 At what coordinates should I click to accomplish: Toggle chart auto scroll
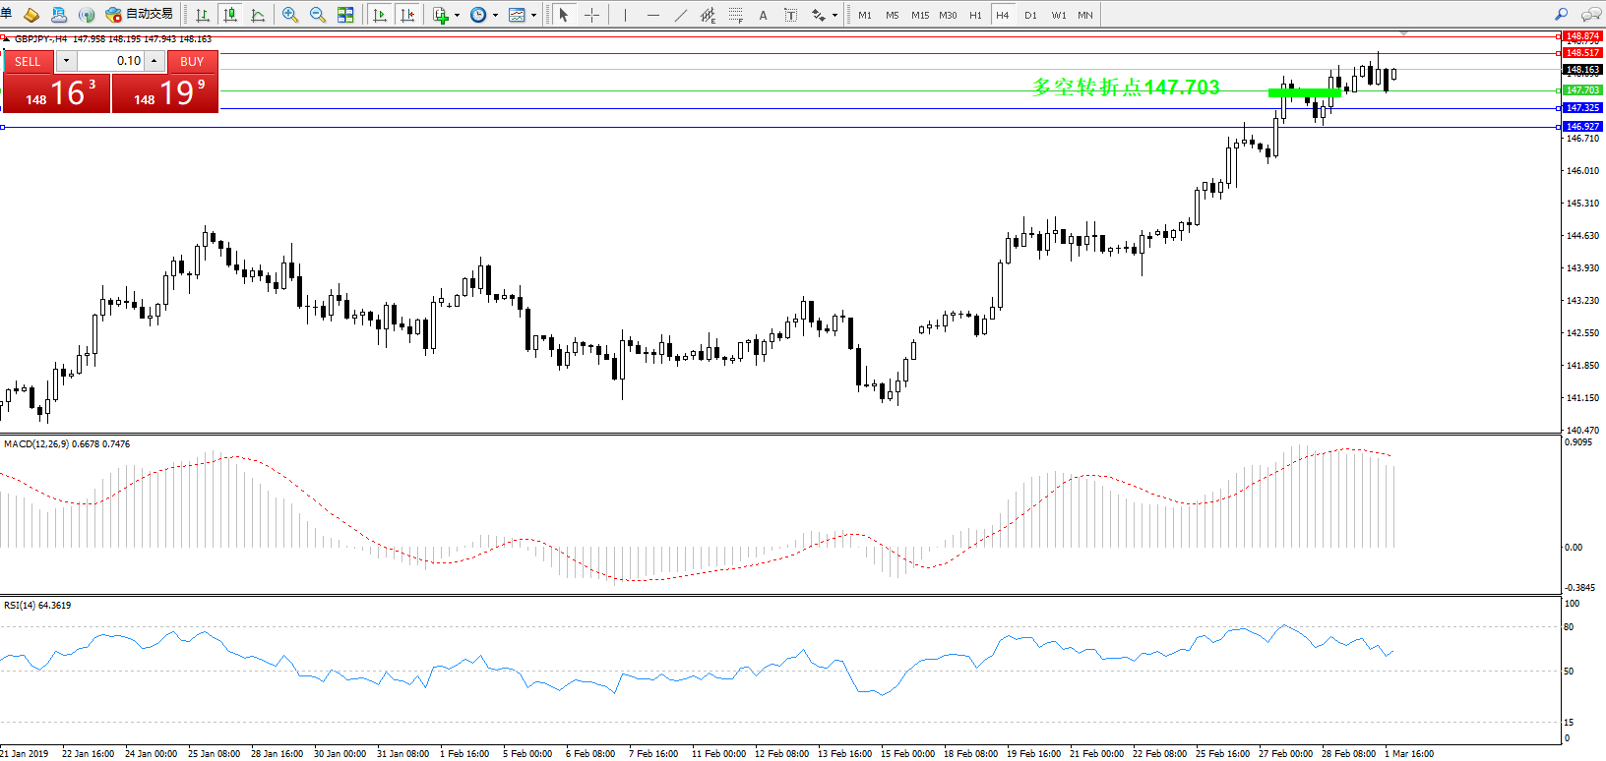[380, 15]
